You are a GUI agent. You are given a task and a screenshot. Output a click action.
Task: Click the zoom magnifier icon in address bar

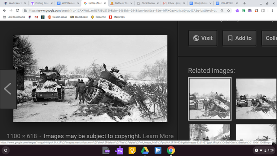pyautogui.click(x=222, y=10)
